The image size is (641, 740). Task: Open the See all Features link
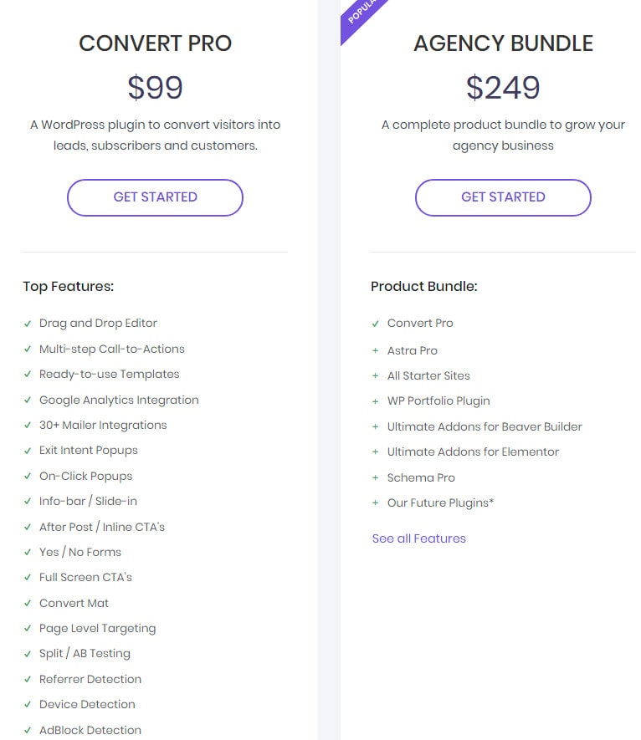click(418, 538)
